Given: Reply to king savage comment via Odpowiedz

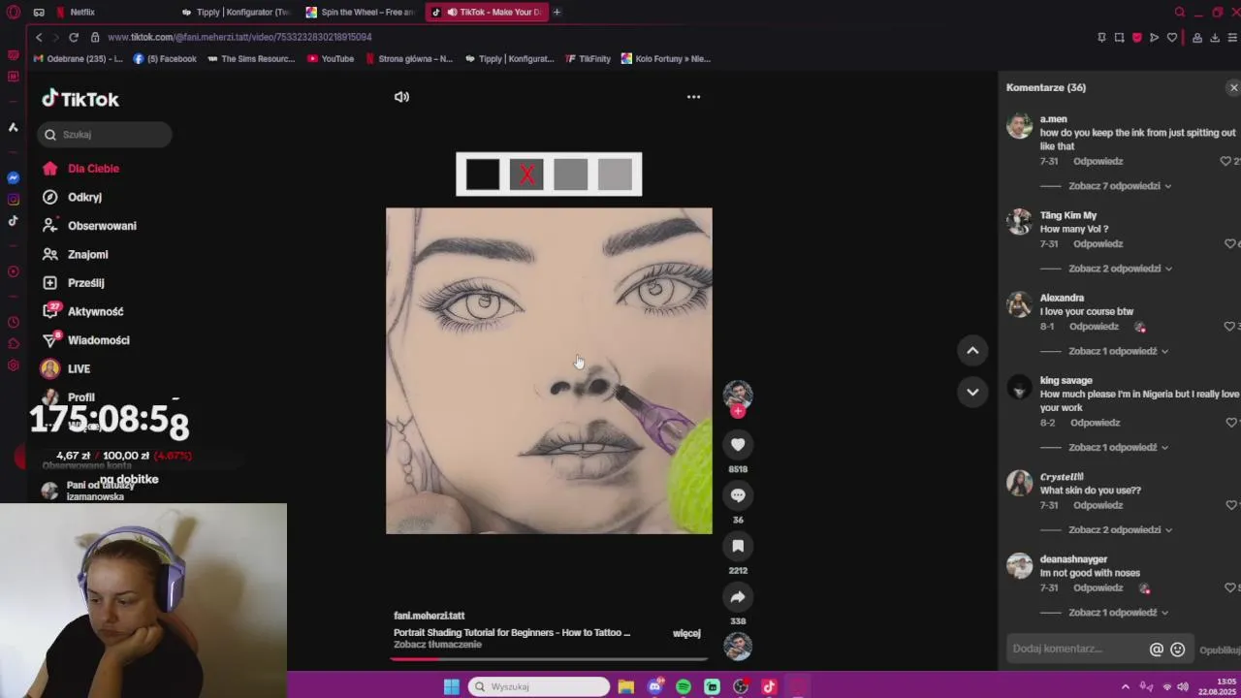Looking at the screenshot, I should point(1095,423).
